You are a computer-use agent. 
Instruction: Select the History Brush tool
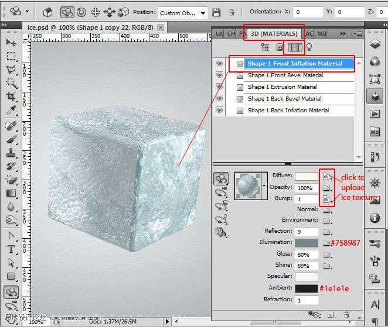11,166
